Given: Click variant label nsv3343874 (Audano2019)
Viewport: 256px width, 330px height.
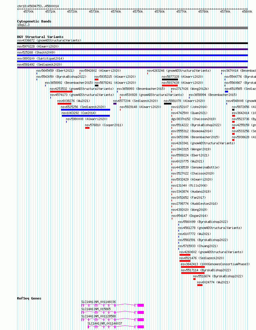Looking at the screenshot, I should pos(191,191).
